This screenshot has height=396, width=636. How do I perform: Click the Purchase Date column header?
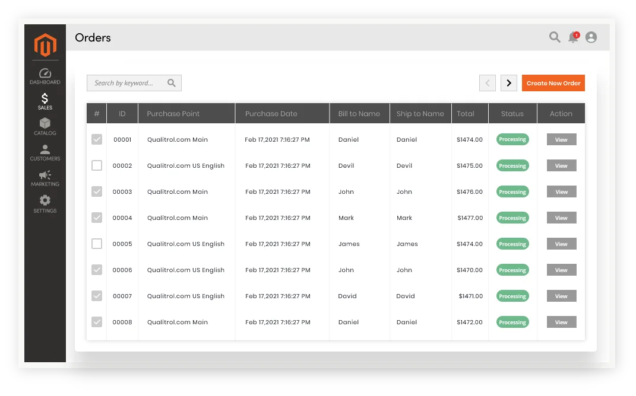click(282, 113)
